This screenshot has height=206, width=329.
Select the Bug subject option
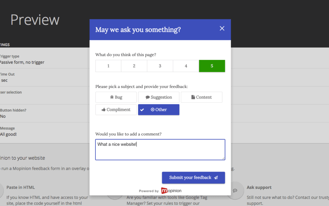pyautogui.click(x=116, y=97)
